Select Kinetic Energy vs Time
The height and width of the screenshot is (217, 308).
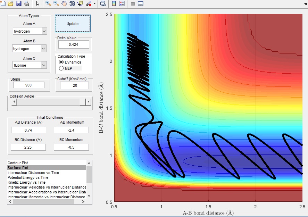click(47, 182)
